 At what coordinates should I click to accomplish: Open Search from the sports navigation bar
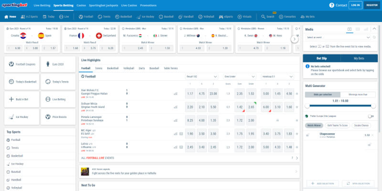click(267, 17)
